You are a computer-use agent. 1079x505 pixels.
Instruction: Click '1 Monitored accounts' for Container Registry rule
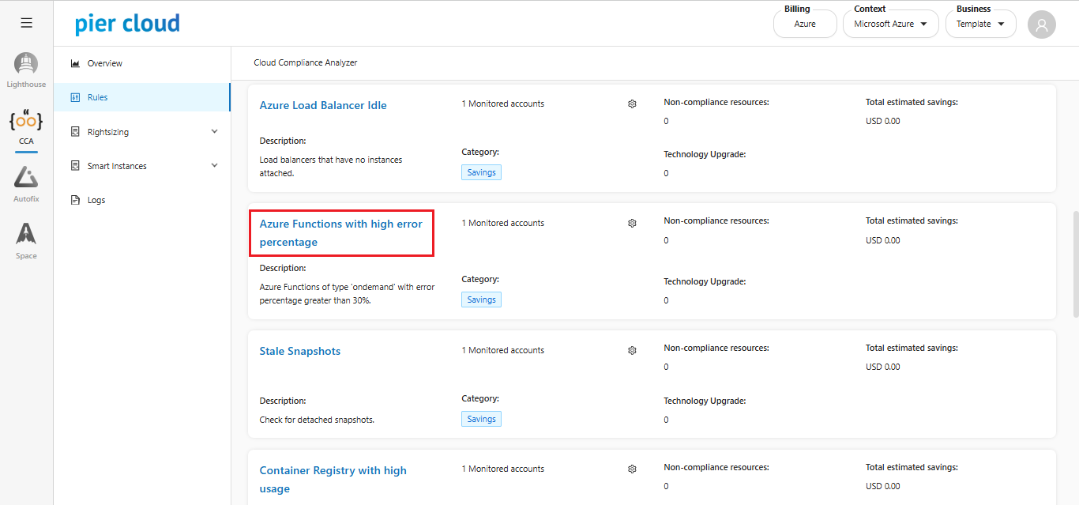point(503,469)
